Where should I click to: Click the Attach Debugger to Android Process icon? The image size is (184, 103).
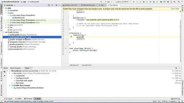(x=154, y=2)
